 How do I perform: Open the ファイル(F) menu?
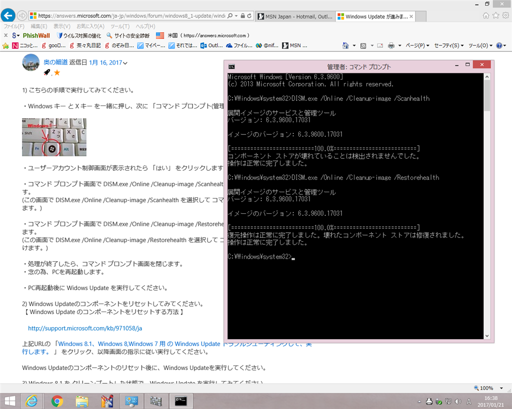pos(14,26)
